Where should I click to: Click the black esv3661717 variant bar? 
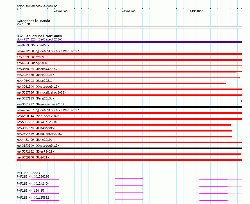pyautogui.click(x=129, y=107)
